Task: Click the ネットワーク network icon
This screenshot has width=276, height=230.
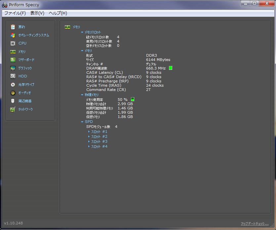Action: [x=13, y=109]
